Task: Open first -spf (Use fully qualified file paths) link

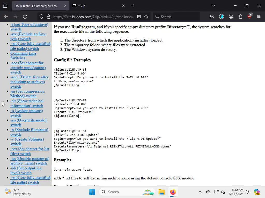Action: coord(31,46)
